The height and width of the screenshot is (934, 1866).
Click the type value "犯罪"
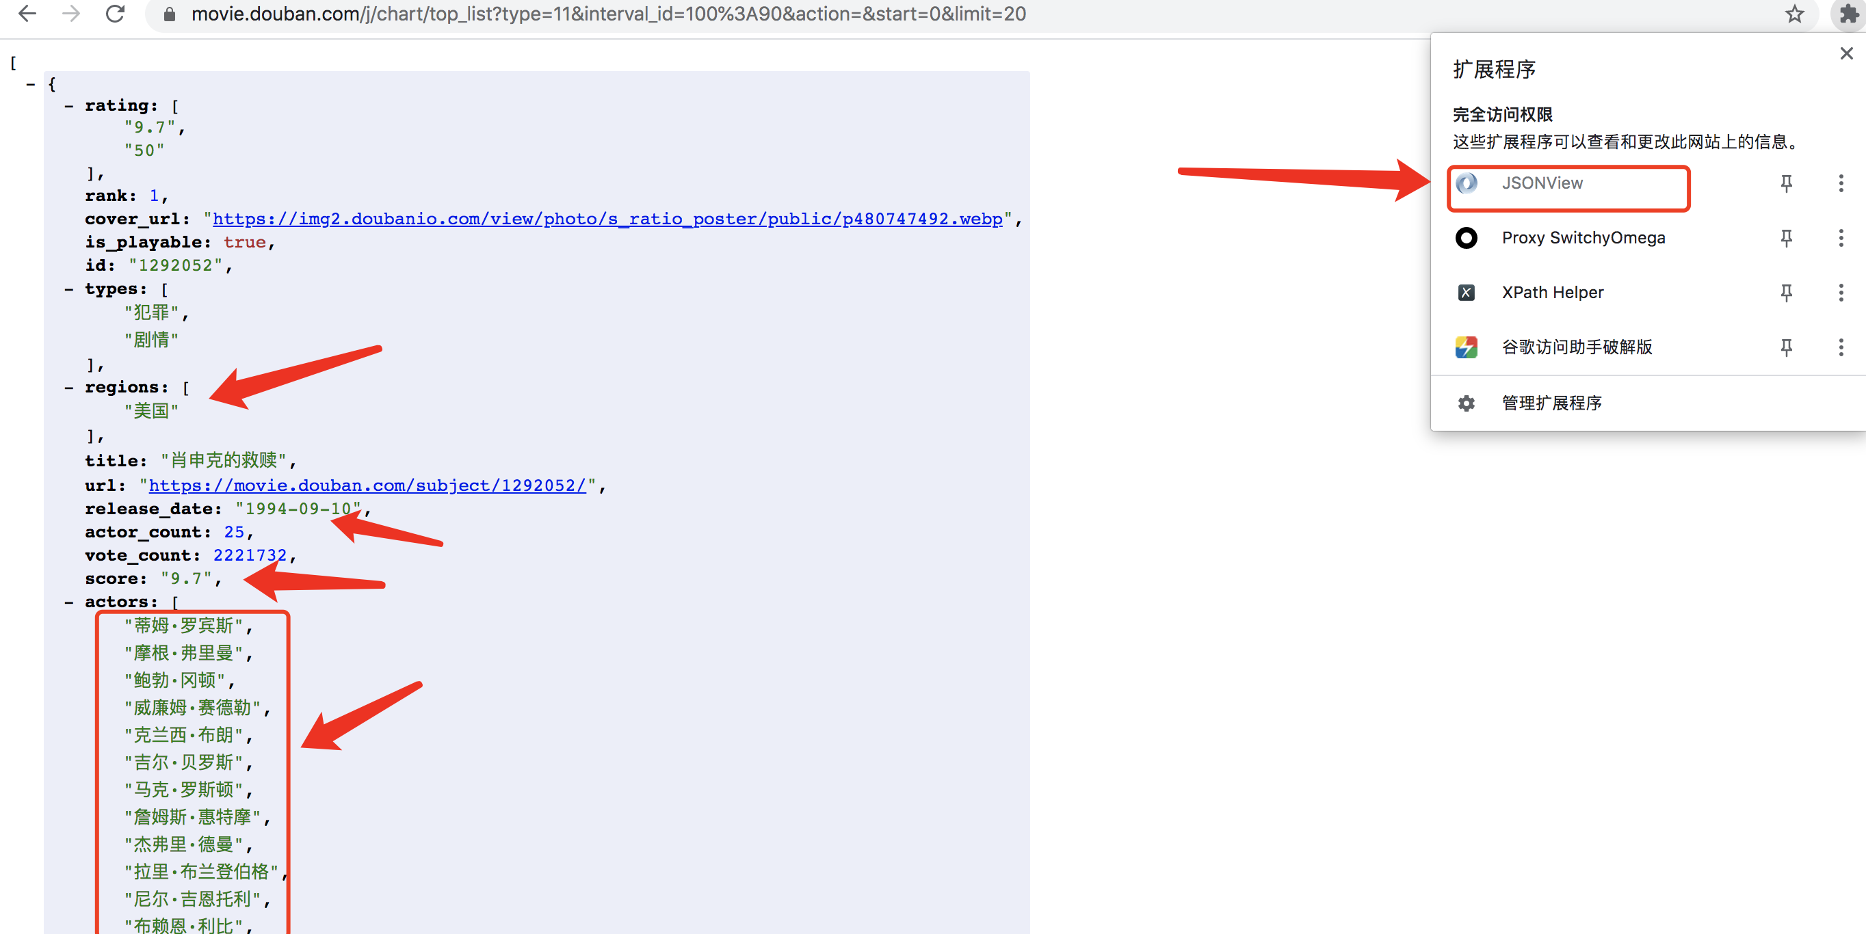pyautogui.click(x=150, y=312)
